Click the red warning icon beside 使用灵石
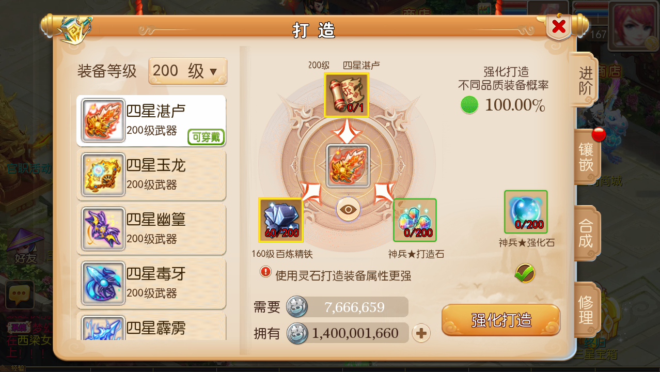 click(x=265, y=271)
